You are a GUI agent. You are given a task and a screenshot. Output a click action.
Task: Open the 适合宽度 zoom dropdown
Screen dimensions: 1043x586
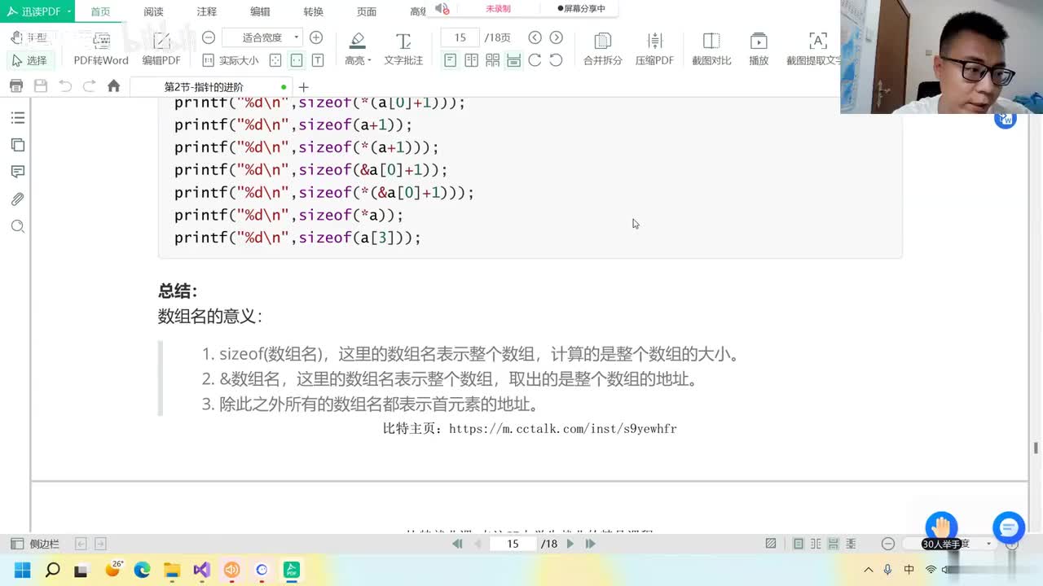[x=262, y=37]
